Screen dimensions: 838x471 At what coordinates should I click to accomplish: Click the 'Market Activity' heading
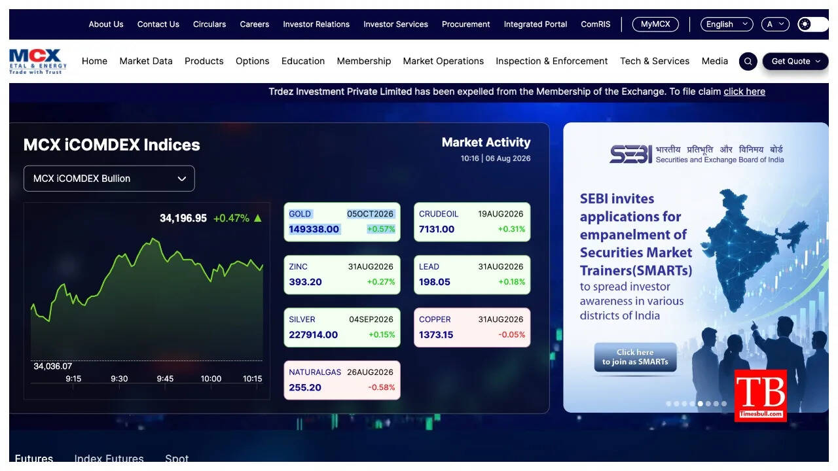coord(486,143)
